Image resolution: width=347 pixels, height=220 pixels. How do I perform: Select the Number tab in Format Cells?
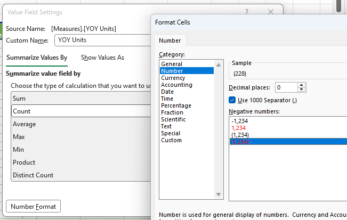170,40
